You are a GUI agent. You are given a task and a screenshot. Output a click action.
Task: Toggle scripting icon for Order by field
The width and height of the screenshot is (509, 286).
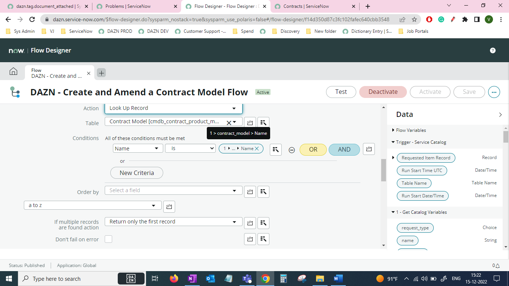point(250,191)
